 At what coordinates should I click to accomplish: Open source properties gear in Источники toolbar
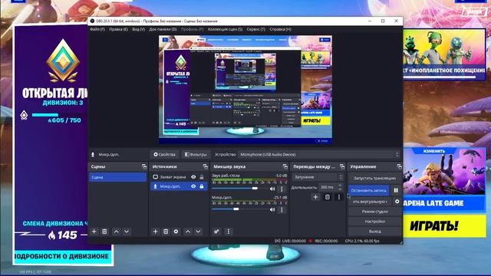coord(176,232)
